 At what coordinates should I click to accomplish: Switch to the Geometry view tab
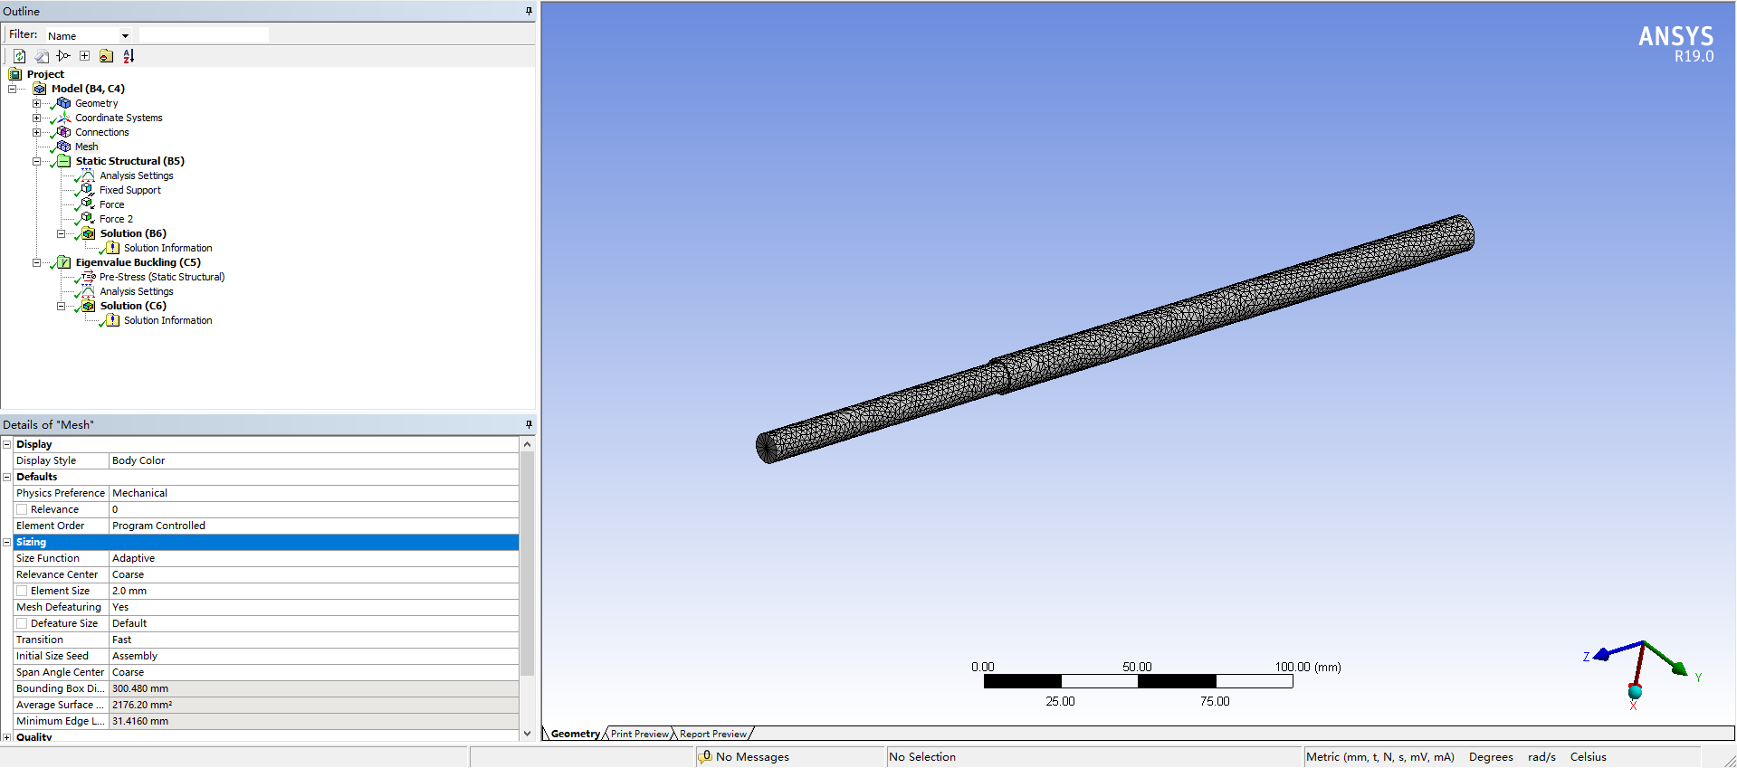tap(575, 734)
